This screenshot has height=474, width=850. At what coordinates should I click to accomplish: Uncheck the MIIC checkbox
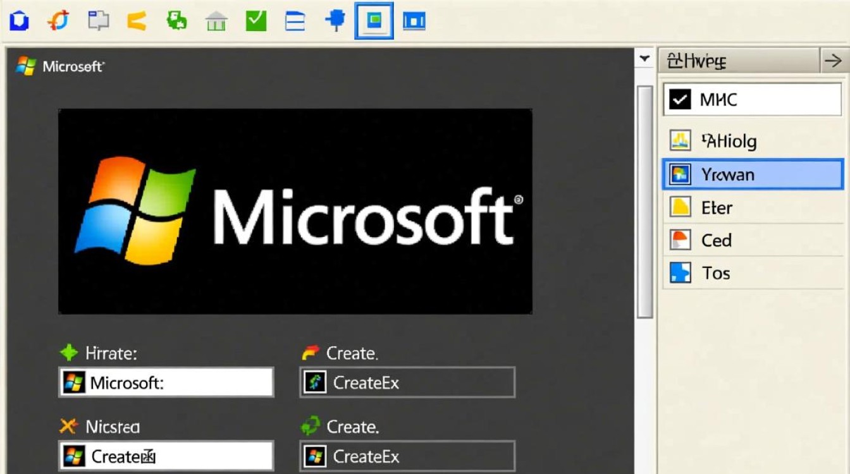pos(680,99)
